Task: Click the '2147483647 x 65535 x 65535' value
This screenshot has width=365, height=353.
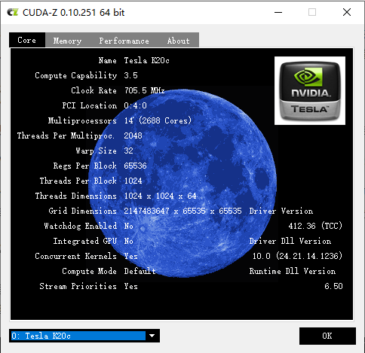Action: (182, 211)
